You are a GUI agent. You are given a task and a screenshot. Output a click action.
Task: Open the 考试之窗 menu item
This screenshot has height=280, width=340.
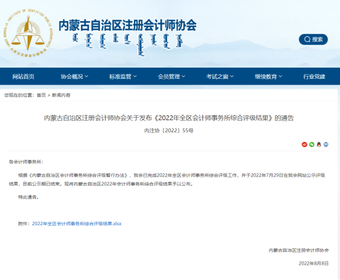[x=217, y=76]
